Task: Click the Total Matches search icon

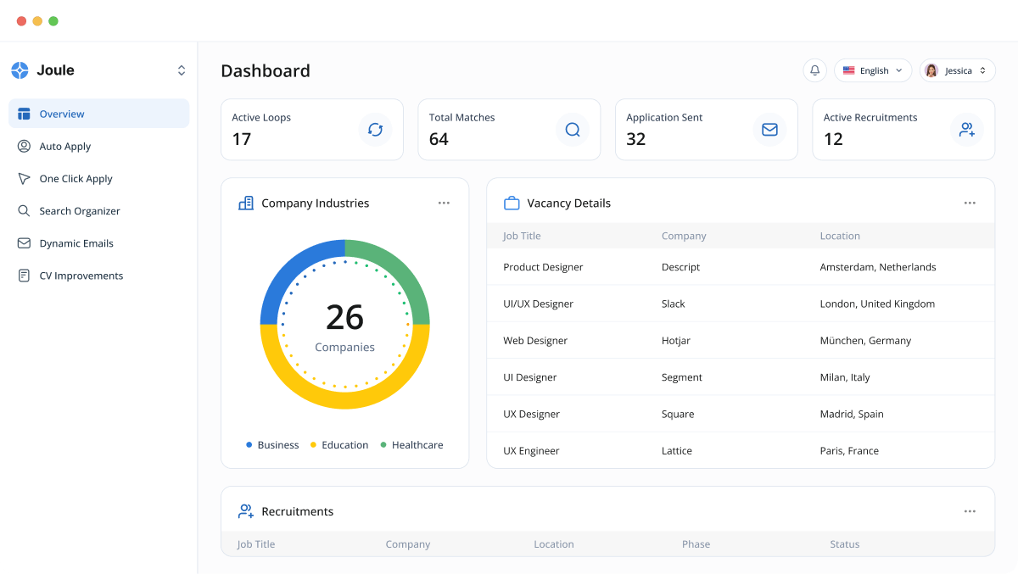Action: (573, 130)
